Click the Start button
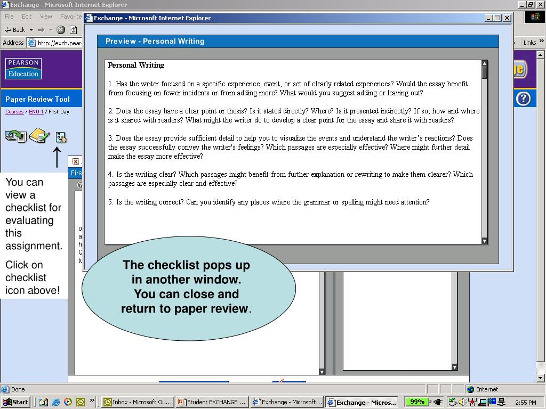546x409 pixels. (16, 402)
